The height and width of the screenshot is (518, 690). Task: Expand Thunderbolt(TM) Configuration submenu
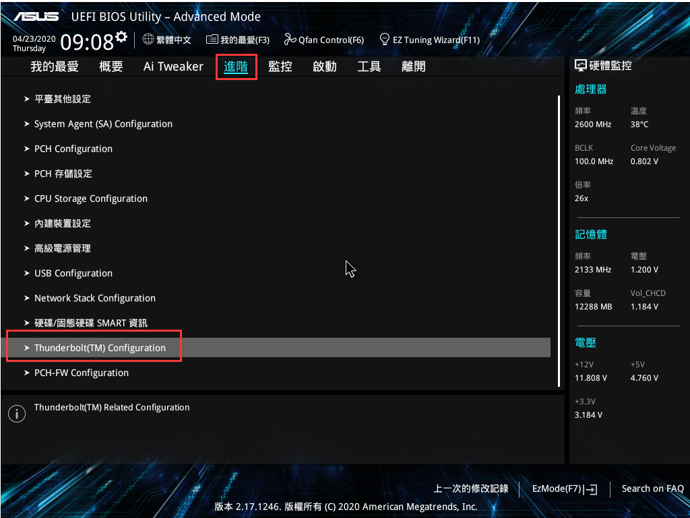pos(100,348)
